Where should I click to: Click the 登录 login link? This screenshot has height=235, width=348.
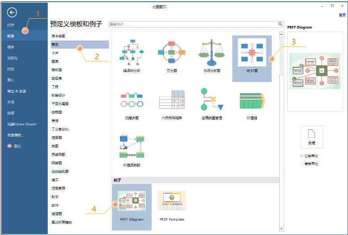[342, 15]
